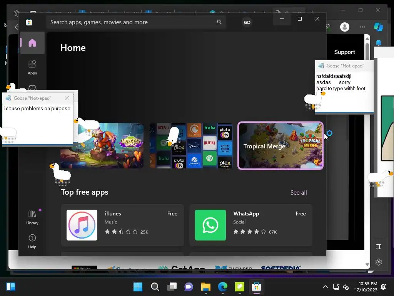Click the Home page heading
This screenshot has height=296, width=394.
[x=73, y=48]
